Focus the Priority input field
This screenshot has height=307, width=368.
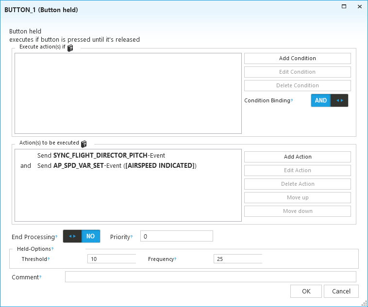point(176,236)
